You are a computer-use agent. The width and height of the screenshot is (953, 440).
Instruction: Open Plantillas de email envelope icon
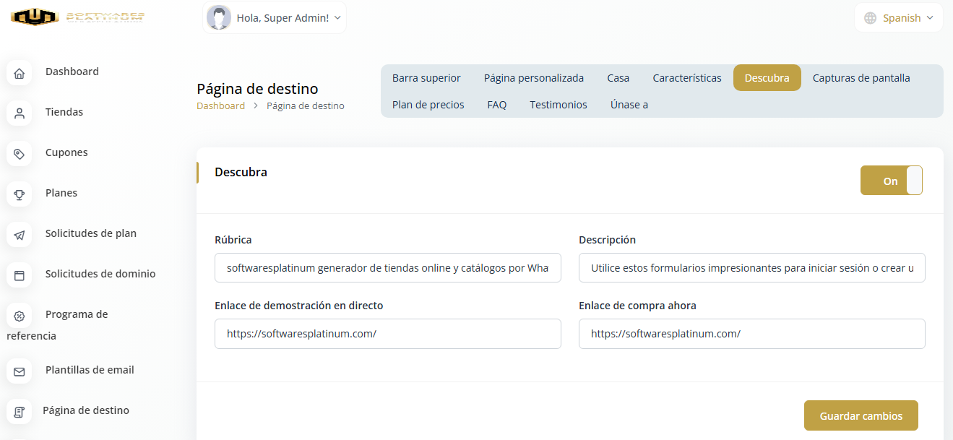point(20,371)
